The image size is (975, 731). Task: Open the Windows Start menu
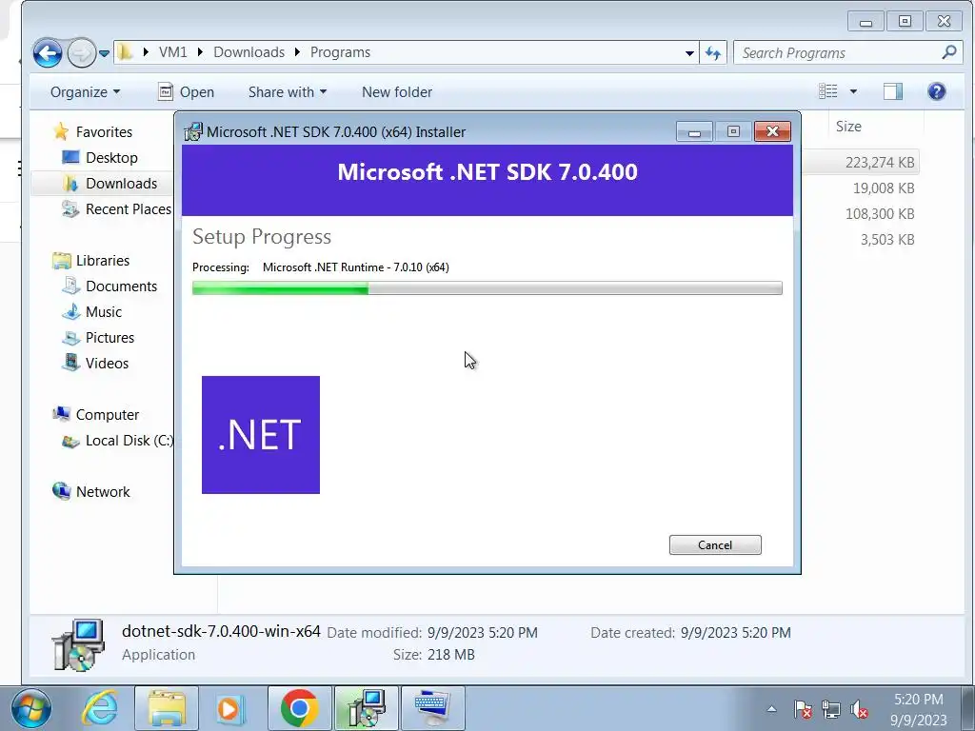[x=31, y=708]
